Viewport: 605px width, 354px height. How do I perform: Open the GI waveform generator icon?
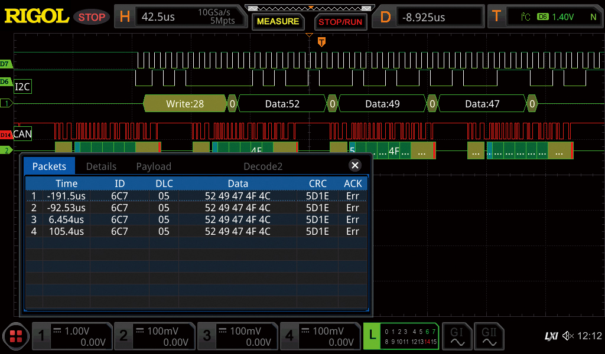click(x=457, y=336)
